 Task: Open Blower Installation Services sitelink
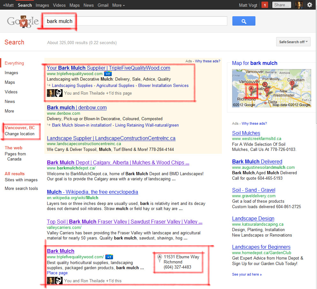[x=163, y=85]
